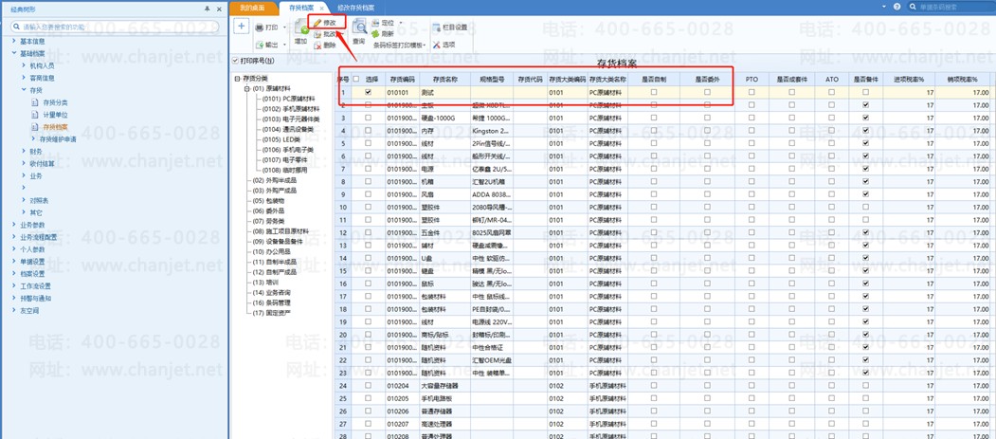
Task: Pin the 经典树形 side panel
Action: click(208, 9)
